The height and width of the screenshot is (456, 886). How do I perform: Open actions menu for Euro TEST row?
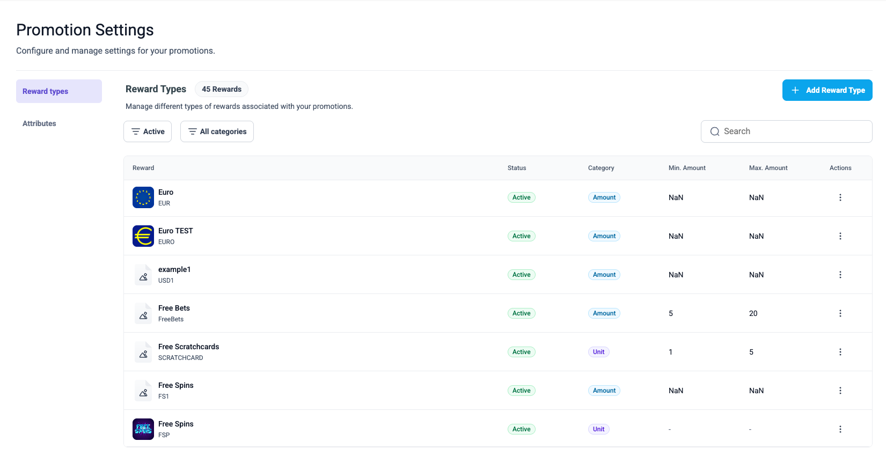point(840,236)
